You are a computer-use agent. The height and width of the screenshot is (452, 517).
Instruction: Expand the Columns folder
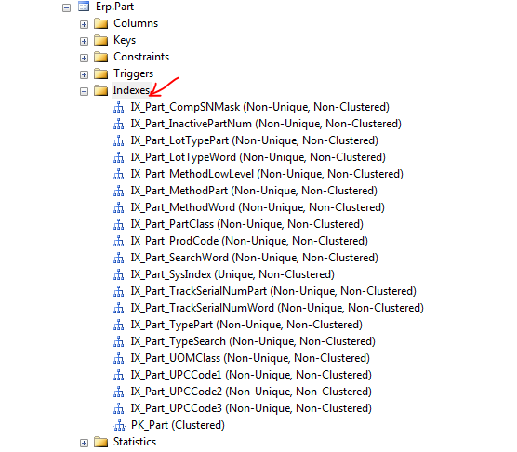[84, 24]
